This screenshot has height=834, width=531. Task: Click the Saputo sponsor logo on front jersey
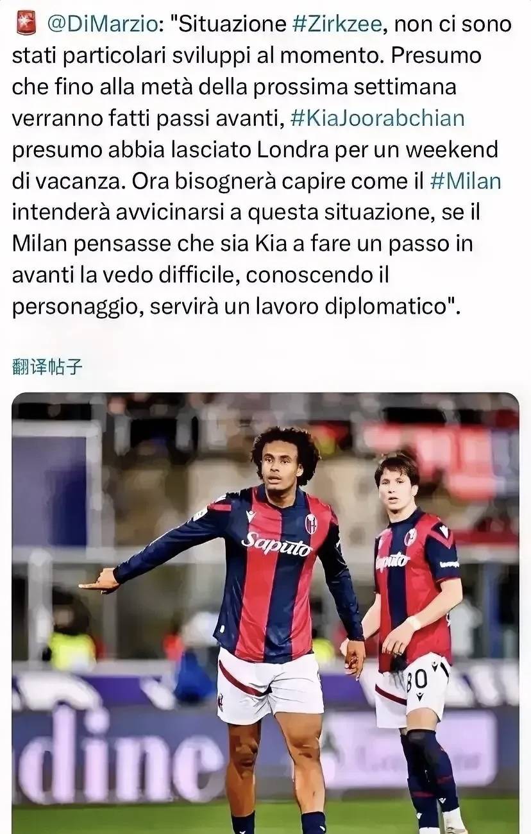point(276,545)
